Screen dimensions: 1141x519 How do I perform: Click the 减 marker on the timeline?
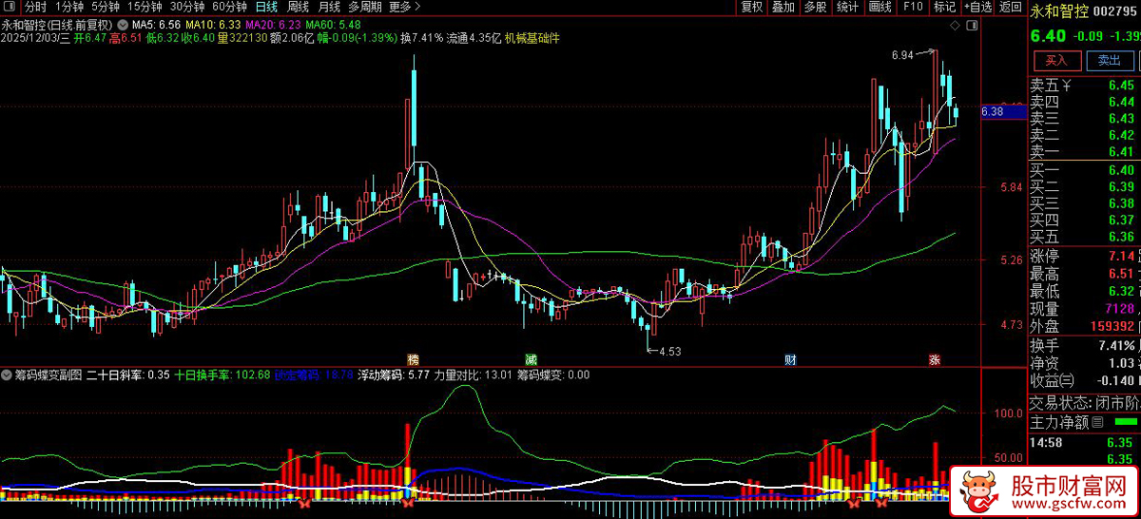pos(531,359)
